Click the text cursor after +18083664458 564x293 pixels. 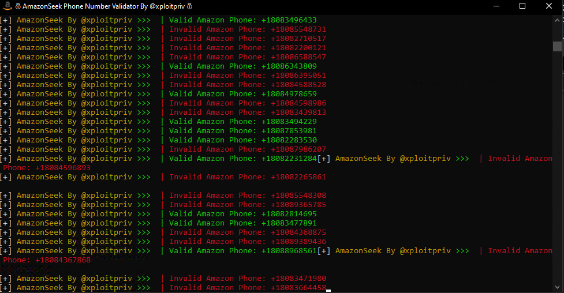point(328,288)
